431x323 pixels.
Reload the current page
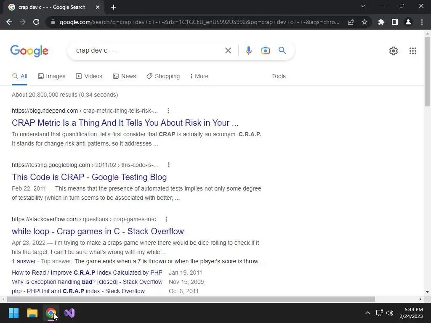point(36,22)
